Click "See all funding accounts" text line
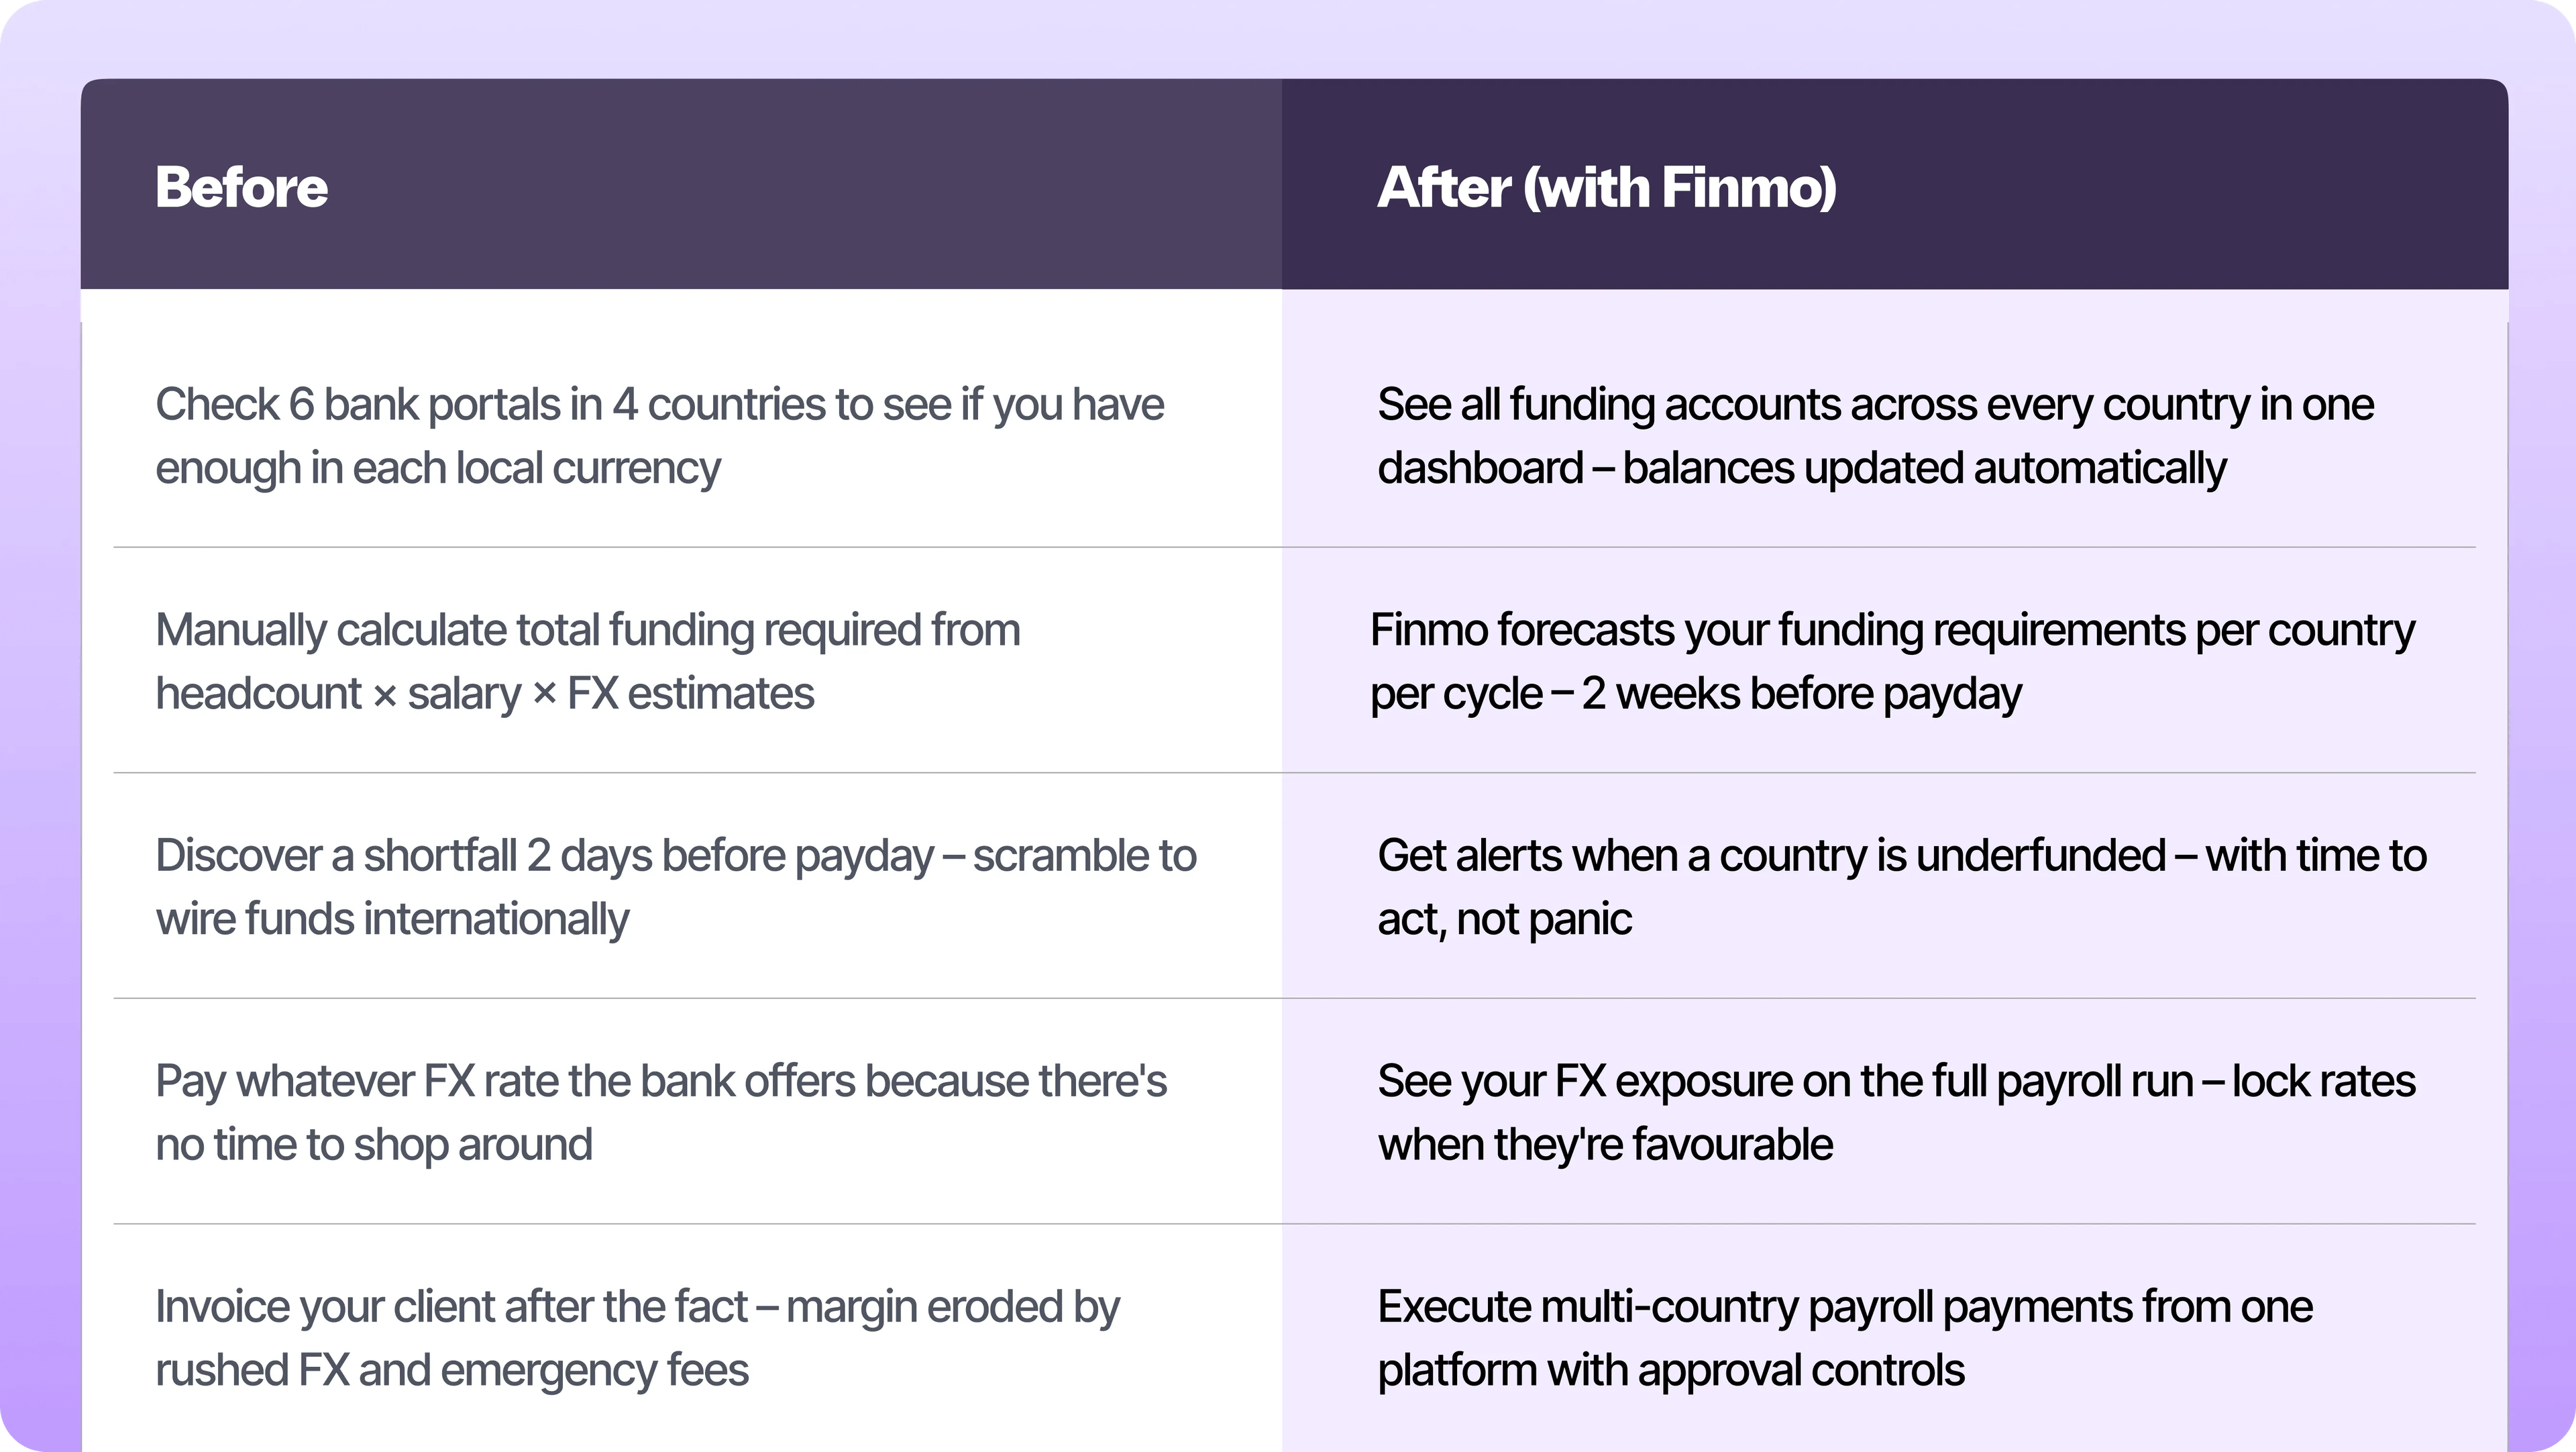The width and height of the screenshot is (2576, 1452). coord(1875,405)
